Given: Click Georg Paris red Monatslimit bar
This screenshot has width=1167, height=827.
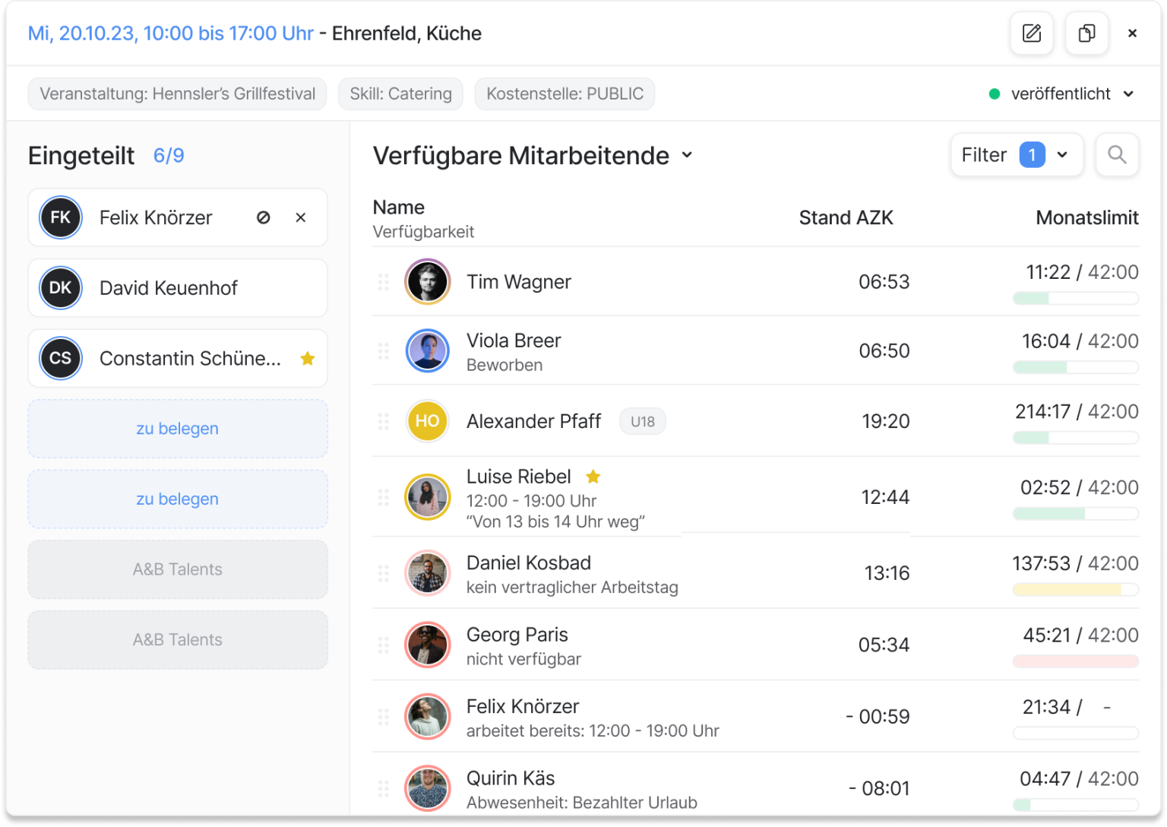Looking at the screenshot, I should [1075, 661].
